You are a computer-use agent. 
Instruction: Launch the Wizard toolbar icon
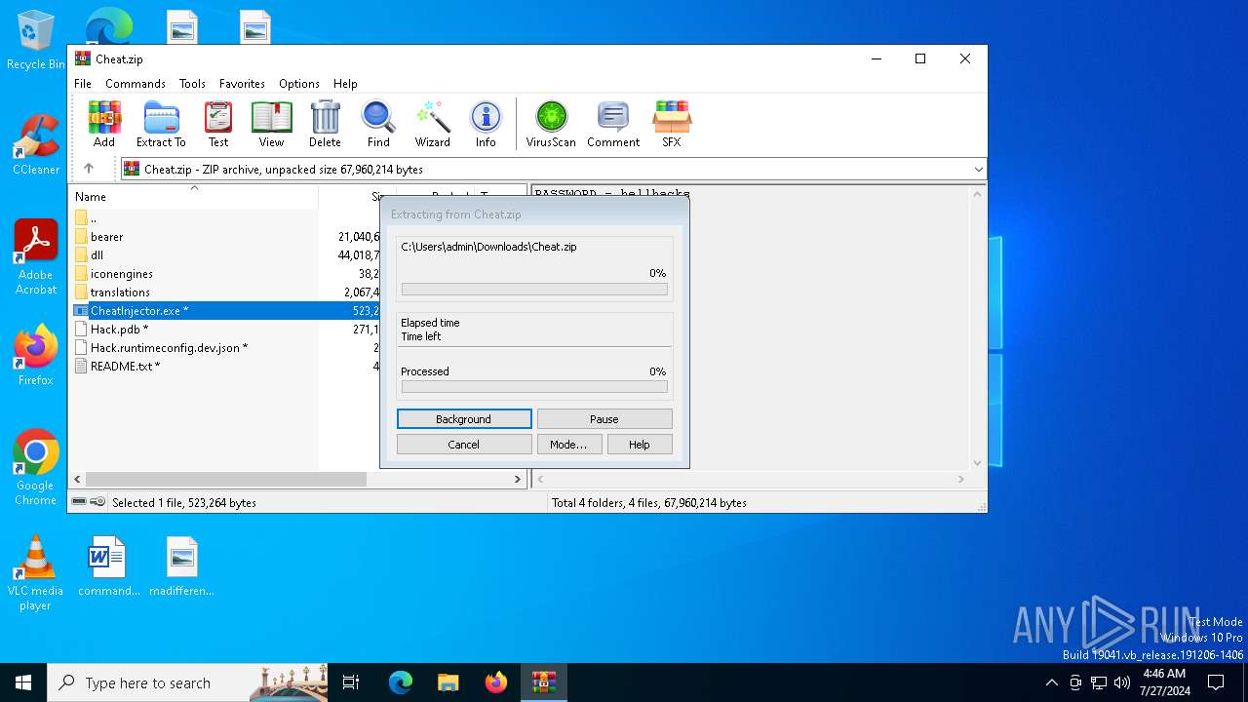point(432,124)
